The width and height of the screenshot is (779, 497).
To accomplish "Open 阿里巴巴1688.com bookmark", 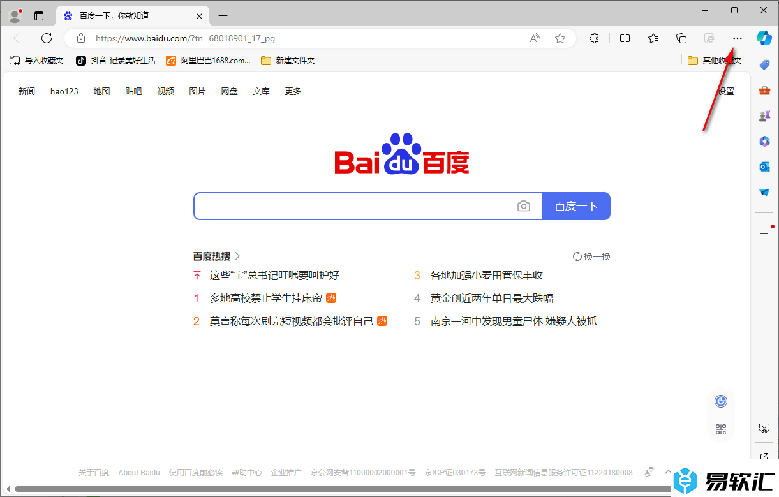I will [209, 61].
